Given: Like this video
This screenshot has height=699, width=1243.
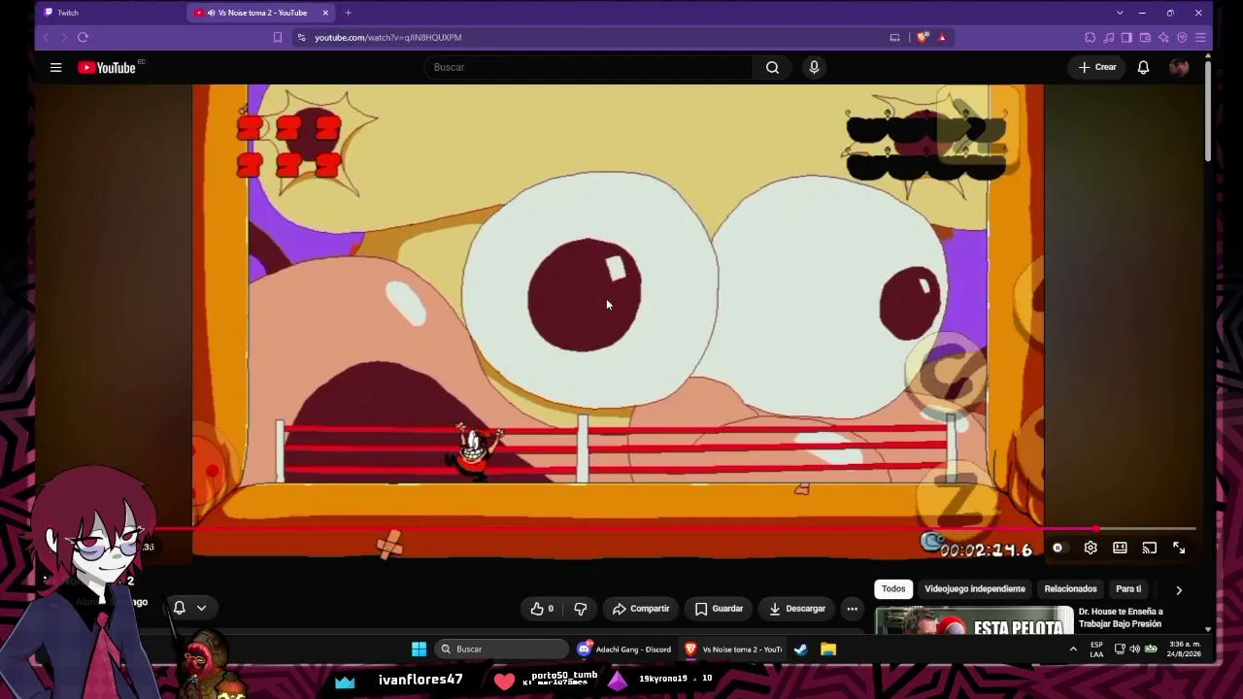Looking at the screenshot, I should pos(542,609).
